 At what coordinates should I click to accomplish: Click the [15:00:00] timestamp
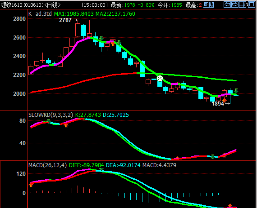[94, 5]
